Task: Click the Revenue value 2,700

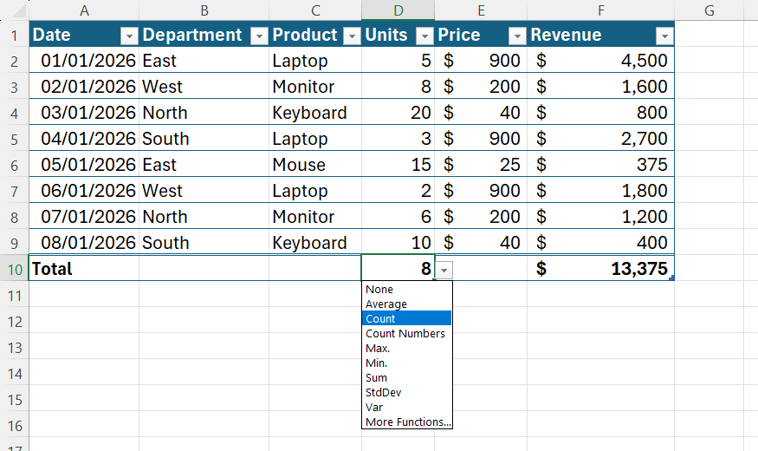Action: click(x=601, y=139)
